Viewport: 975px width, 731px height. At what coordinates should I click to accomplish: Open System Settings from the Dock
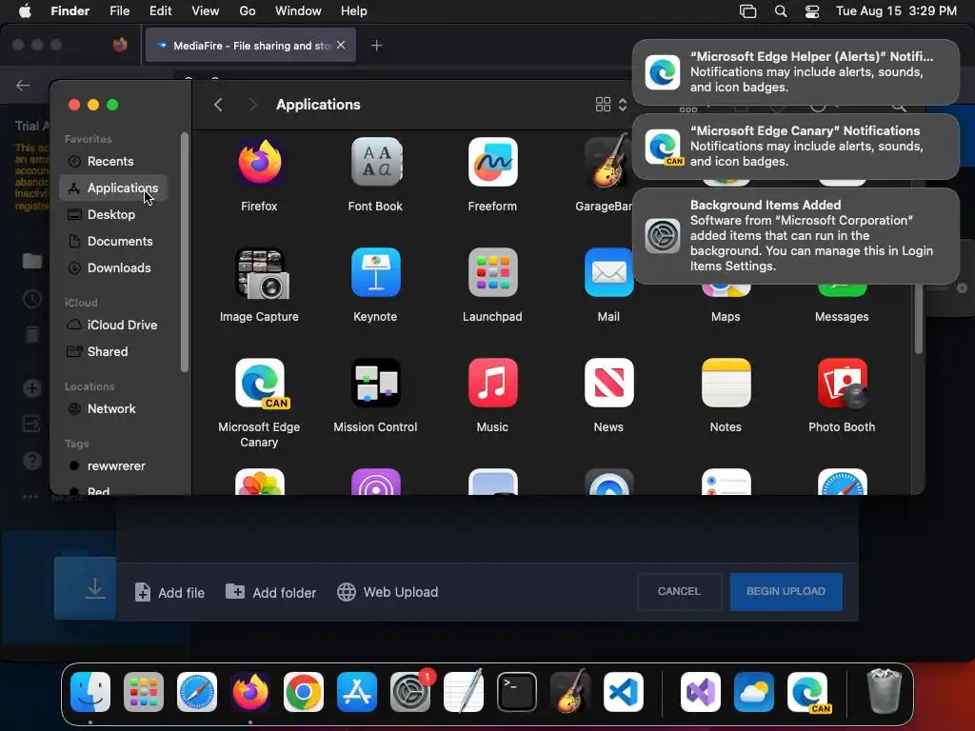click(410, 692)
